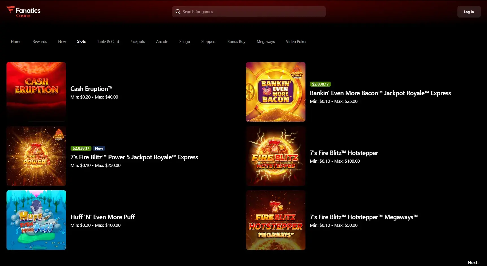
Task: Click the Min: $0.10 • Max: $100.00 text
Action: [335, 161]
